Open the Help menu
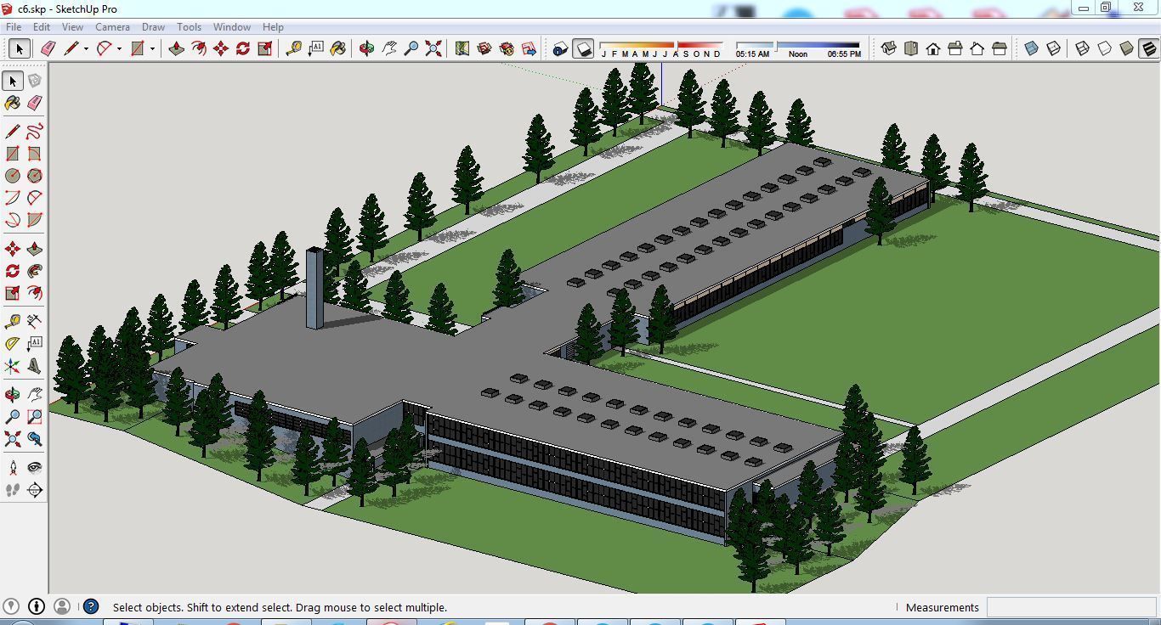1161x625 pixels. point(273,27)
